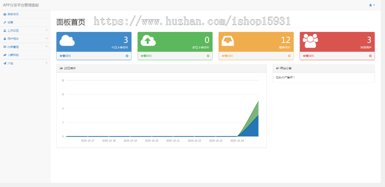Click the cloud upload icon on green card

pos(148,40)
